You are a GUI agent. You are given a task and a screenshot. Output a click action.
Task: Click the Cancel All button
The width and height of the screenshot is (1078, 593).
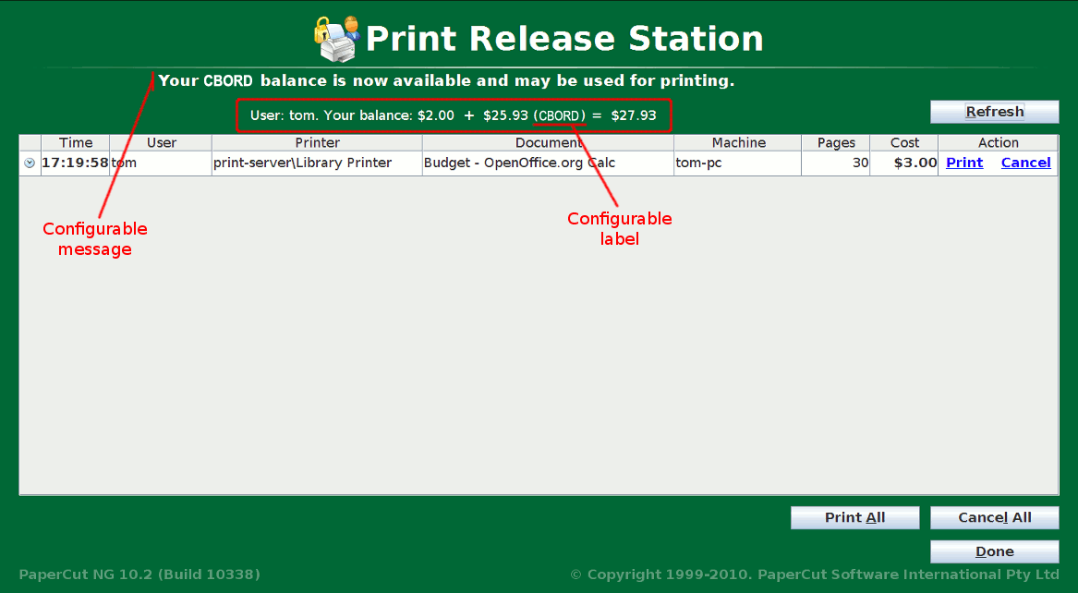click(x=994, y=518)
